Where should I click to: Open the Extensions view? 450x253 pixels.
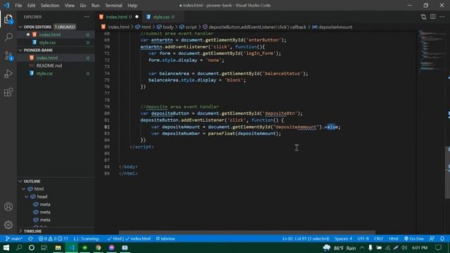point(8,92)
